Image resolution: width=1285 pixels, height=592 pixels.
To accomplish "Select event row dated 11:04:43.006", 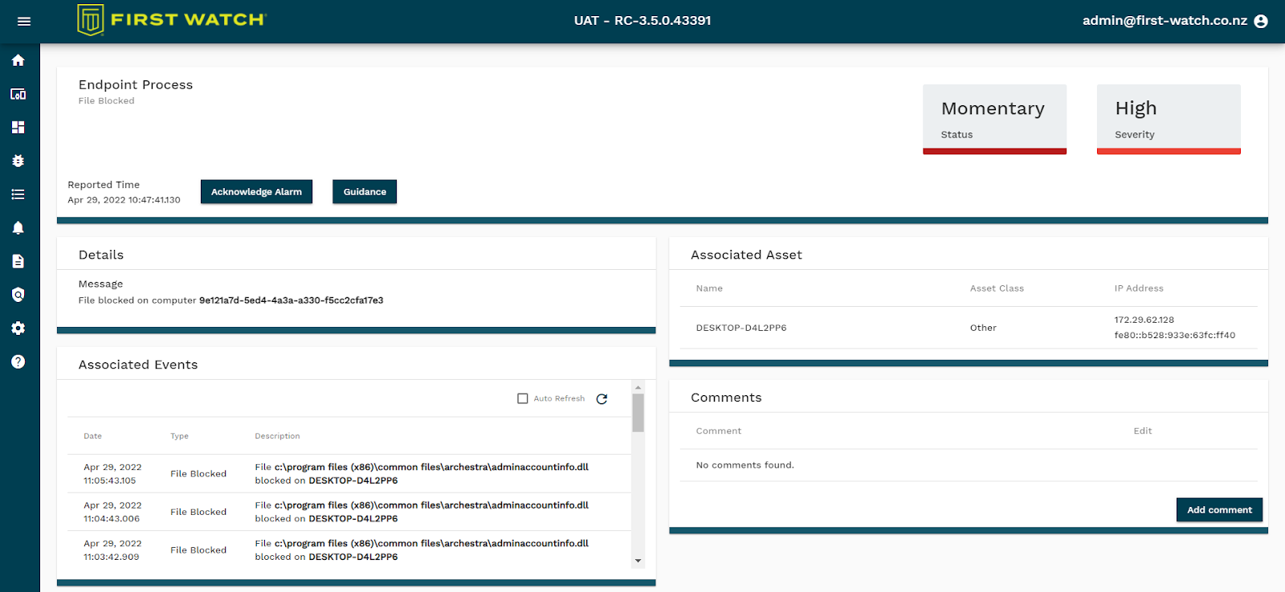I will 349,512.
